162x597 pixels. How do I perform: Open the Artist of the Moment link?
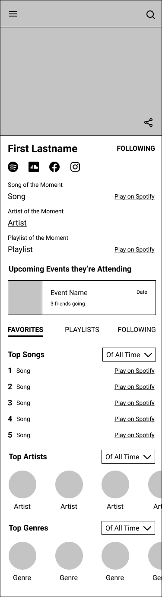[x=17, y=223]
